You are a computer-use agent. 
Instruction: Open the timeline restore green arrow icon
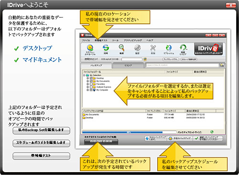183,47
